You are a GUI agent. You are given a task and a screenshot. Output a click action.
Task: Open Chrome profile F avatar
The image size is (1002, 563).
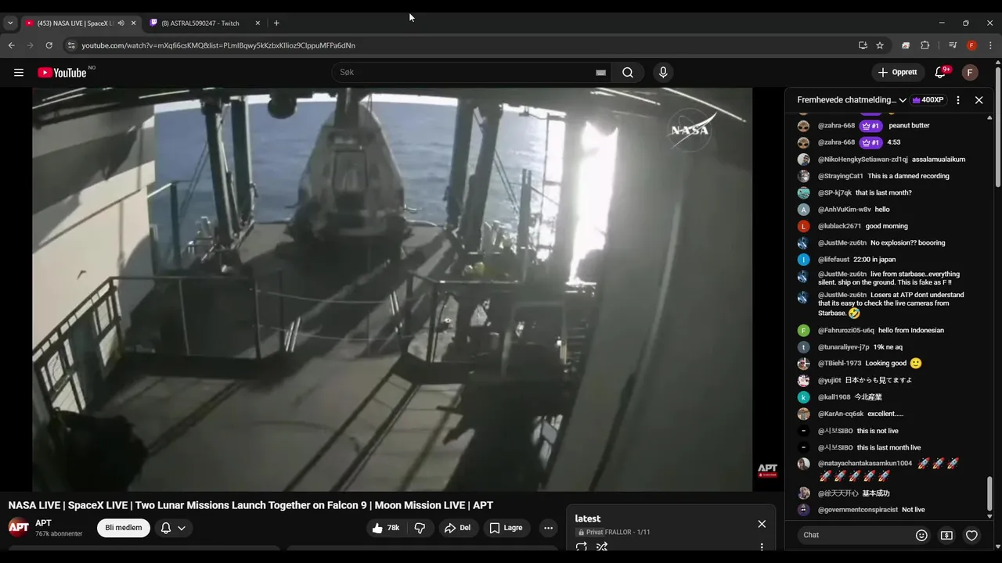click(971, 45)
